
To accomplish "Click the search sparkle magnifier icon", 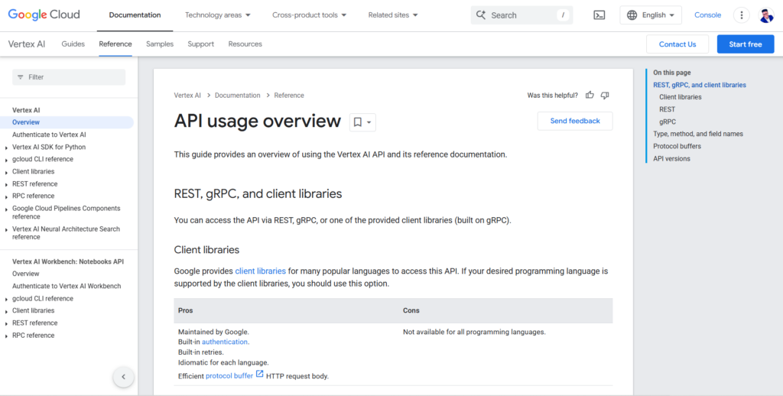I will [x=481, y=15].
